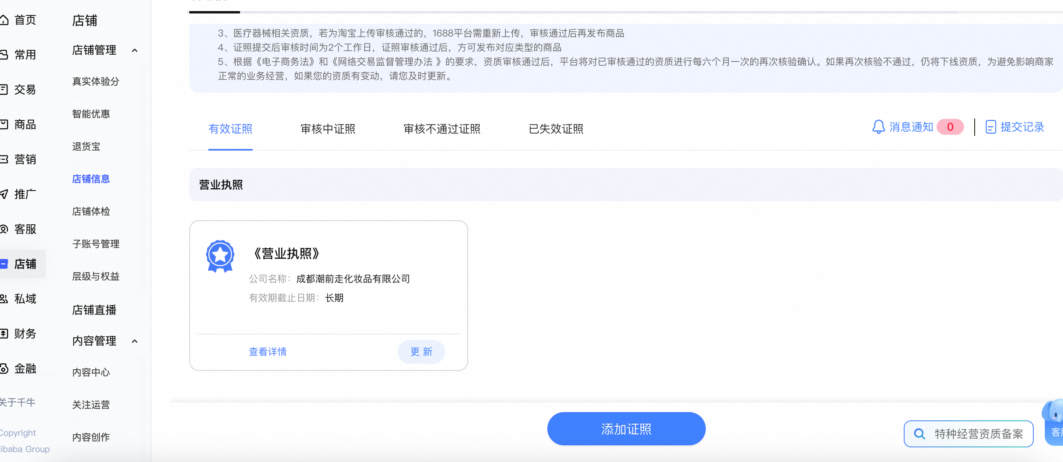Open 内容中心 menu item
This screenshot has height=462, width=1063.
(x=91, y=372)
